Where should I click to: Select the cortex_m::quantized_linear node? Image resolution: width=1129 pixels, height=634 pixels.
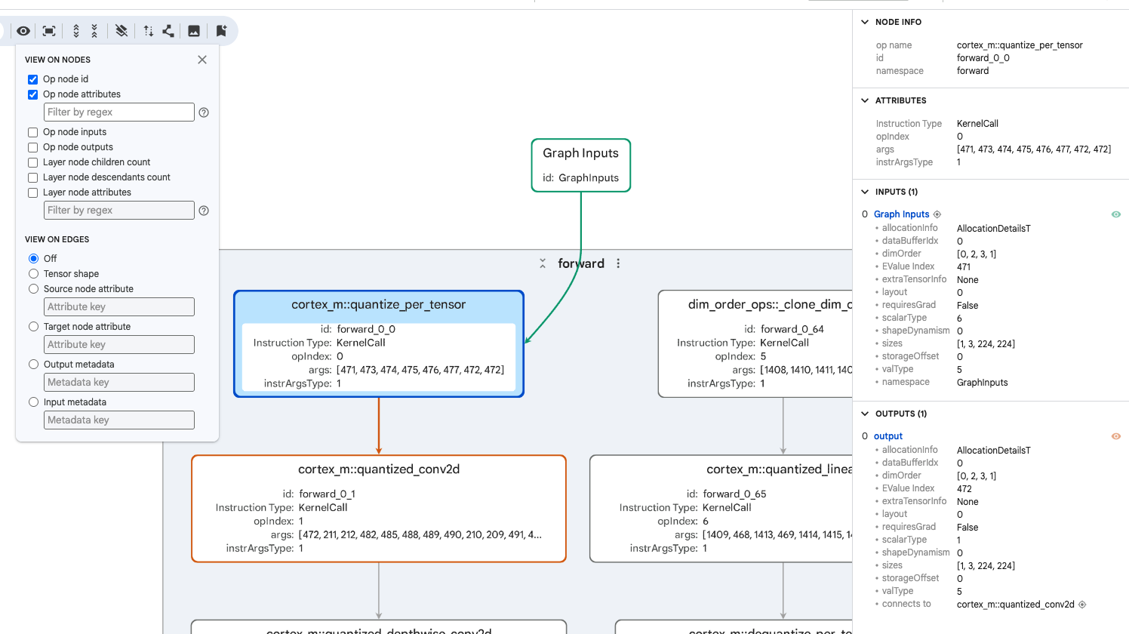[x=721, y=509]
